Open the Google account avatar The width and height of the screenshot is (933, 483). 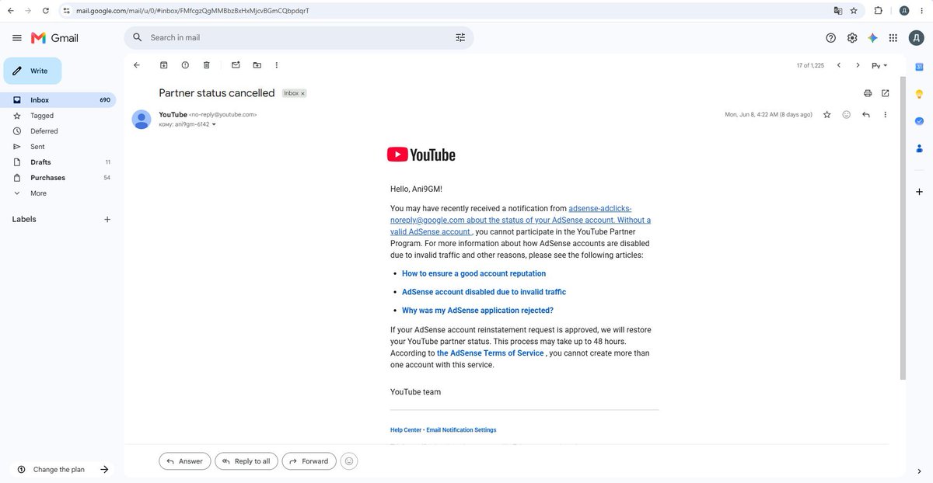pos(917,37)
